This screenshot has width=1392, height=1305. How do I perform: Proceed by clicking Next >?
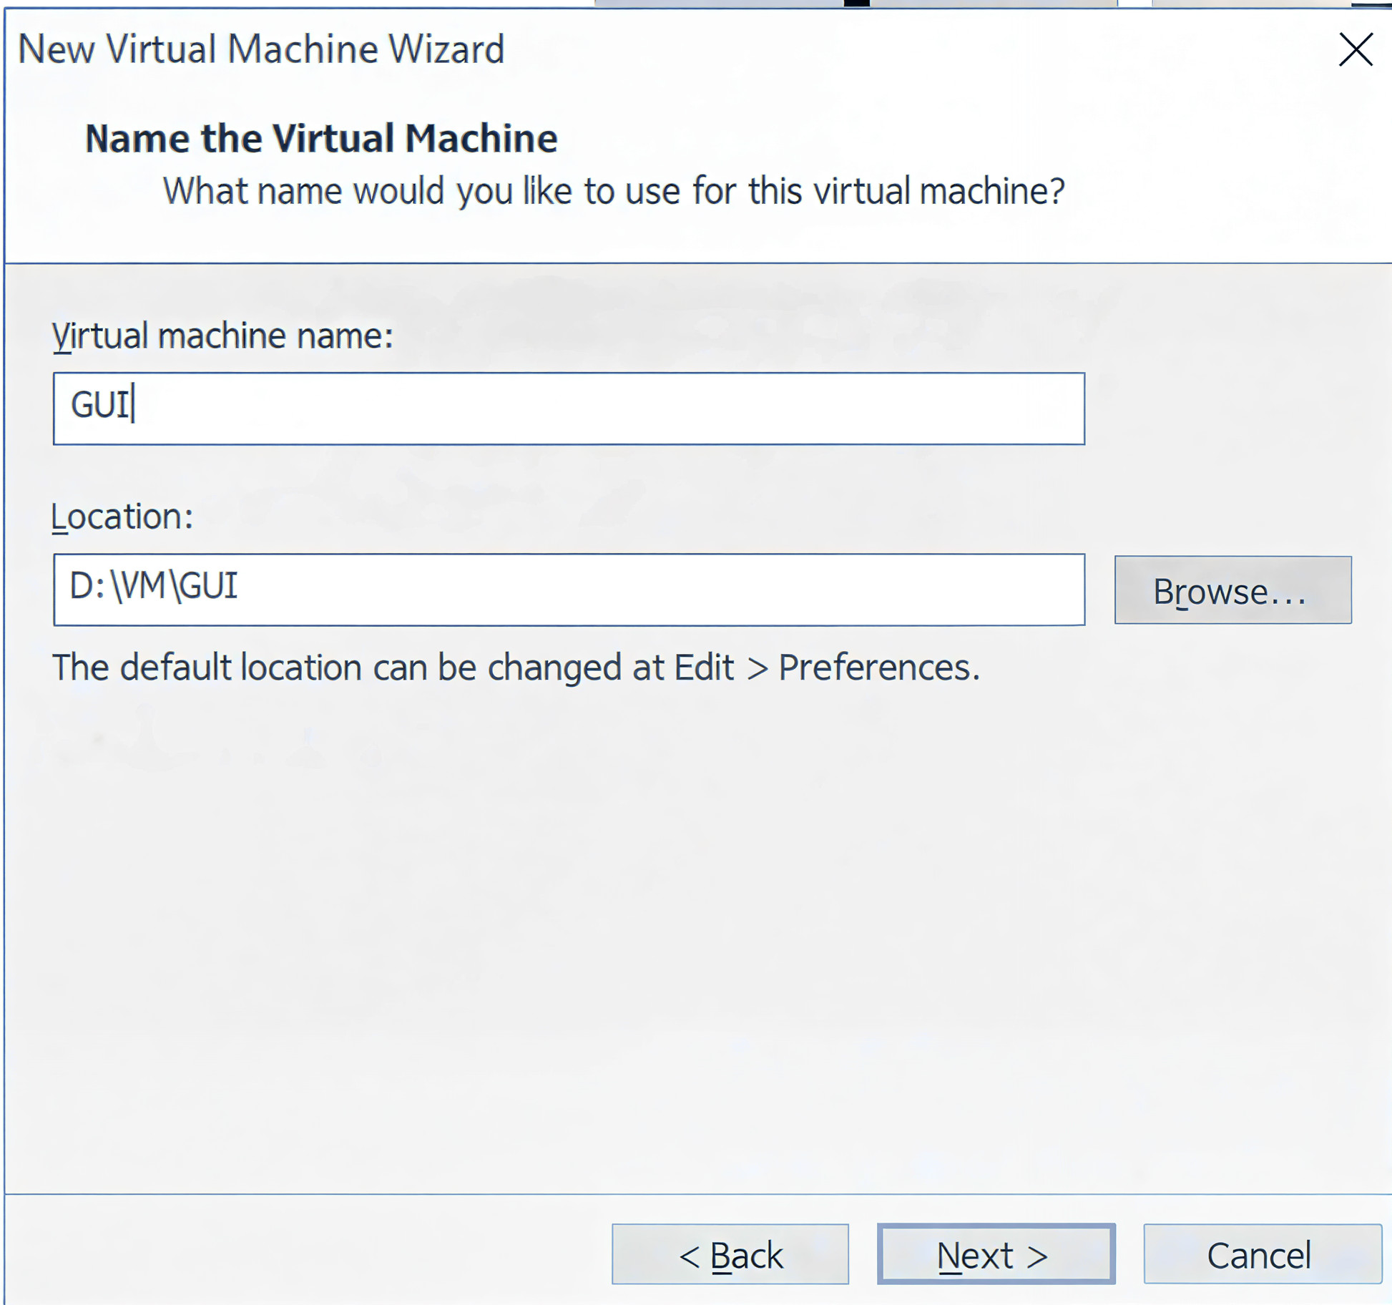[995, 1255]
